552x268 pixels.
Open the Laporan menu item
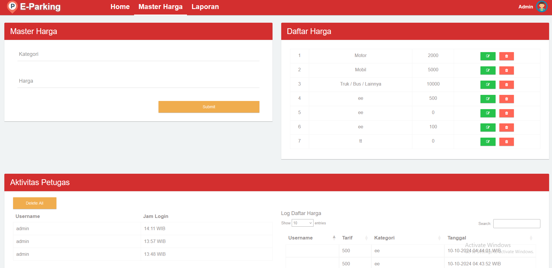[x=205, y=7]
